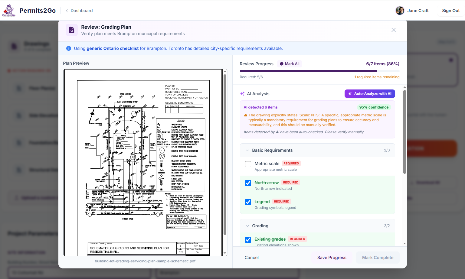465x279 pixels.
Task: Click the 95% confidence badge
Action: tap(374, 107)
